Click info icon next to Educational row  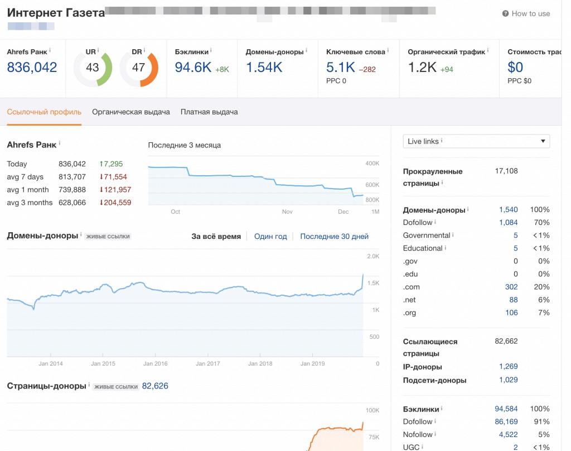(x=446, y=248)
